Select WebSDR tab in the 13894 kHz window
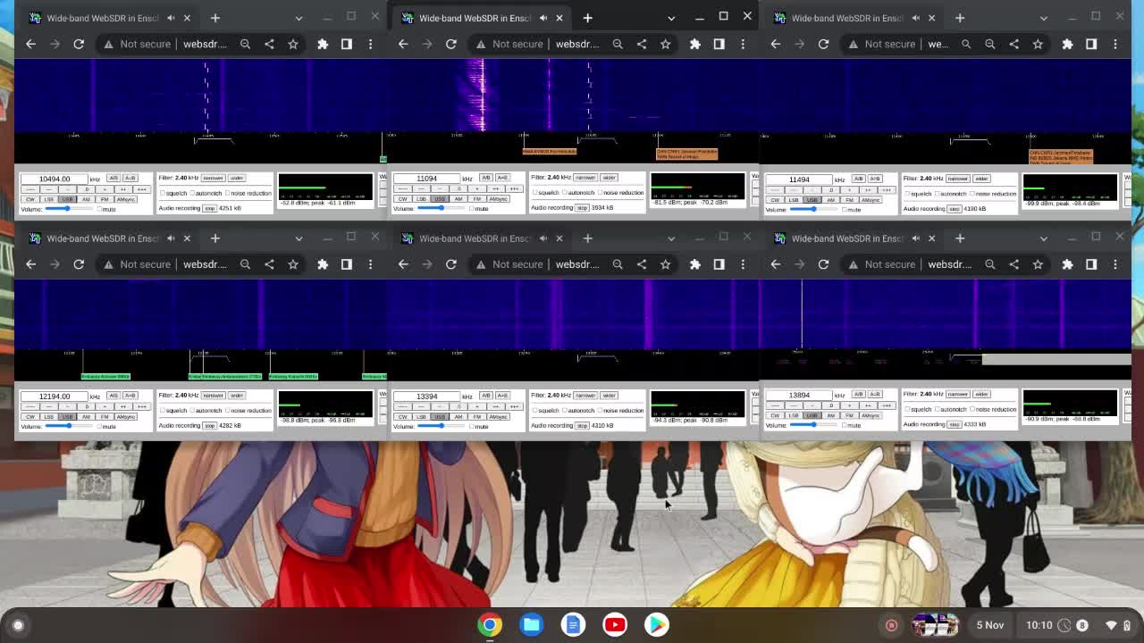The image size is (1144, 643). pos(854,238)
